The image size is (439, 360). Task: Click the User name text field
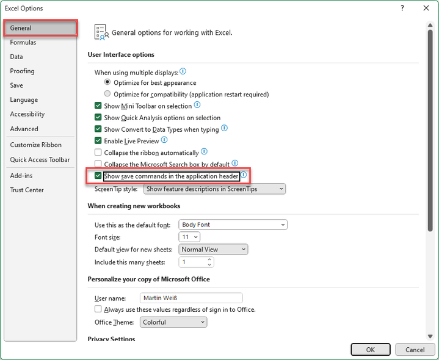pyautogui.click(x=191, y=298)
